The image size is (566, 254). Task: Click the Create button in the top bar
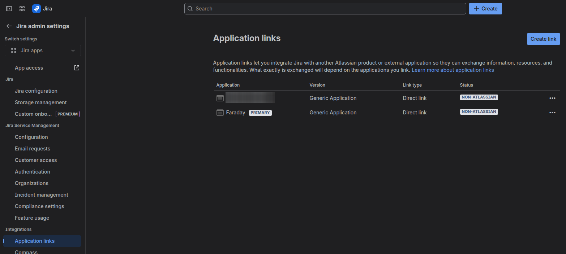(x=485, y=9)
